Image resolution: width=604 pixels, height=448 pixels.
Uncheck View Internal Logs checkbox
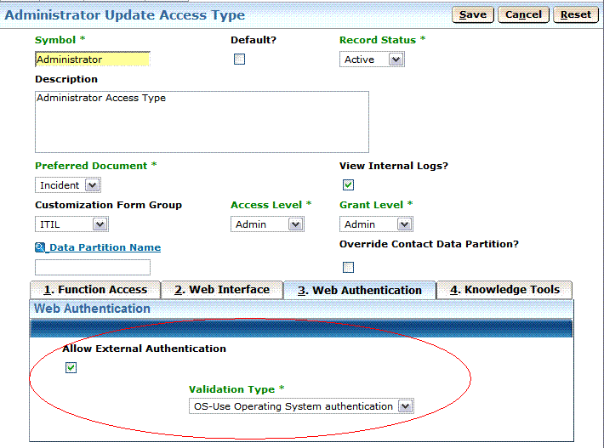348,185
